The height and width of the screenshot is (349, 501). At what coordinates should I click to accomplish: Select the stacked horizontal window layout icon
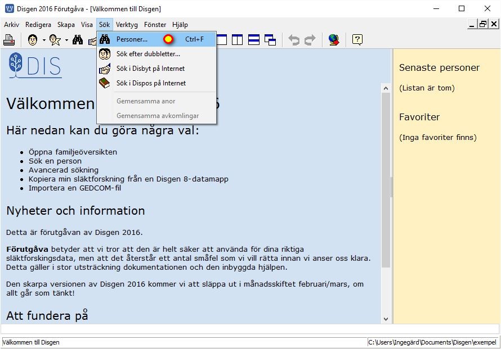pos(254,40)
